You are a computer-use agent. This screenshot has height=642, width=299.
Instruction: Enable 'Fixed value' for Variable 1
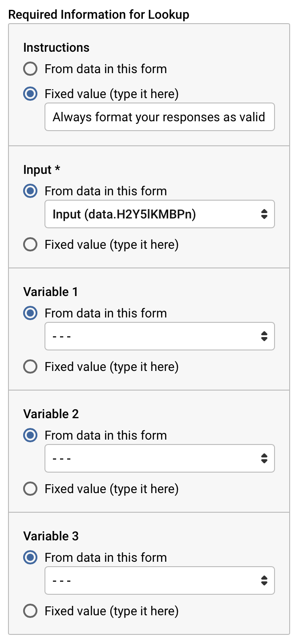tap(30, 367)
